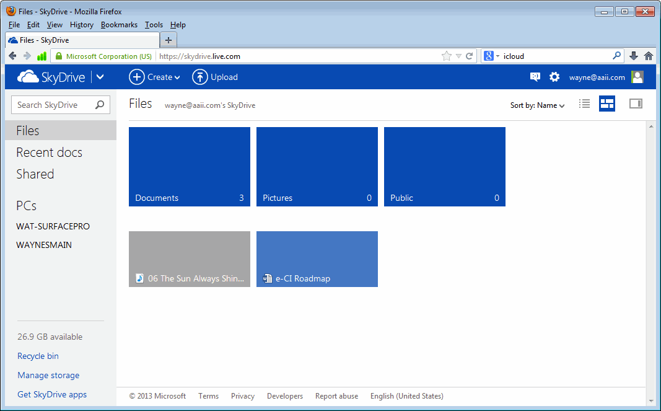Viewport: 661px width, 411px height.
Task: Open the Public folder tile
Action: click(x=445, y=167)
